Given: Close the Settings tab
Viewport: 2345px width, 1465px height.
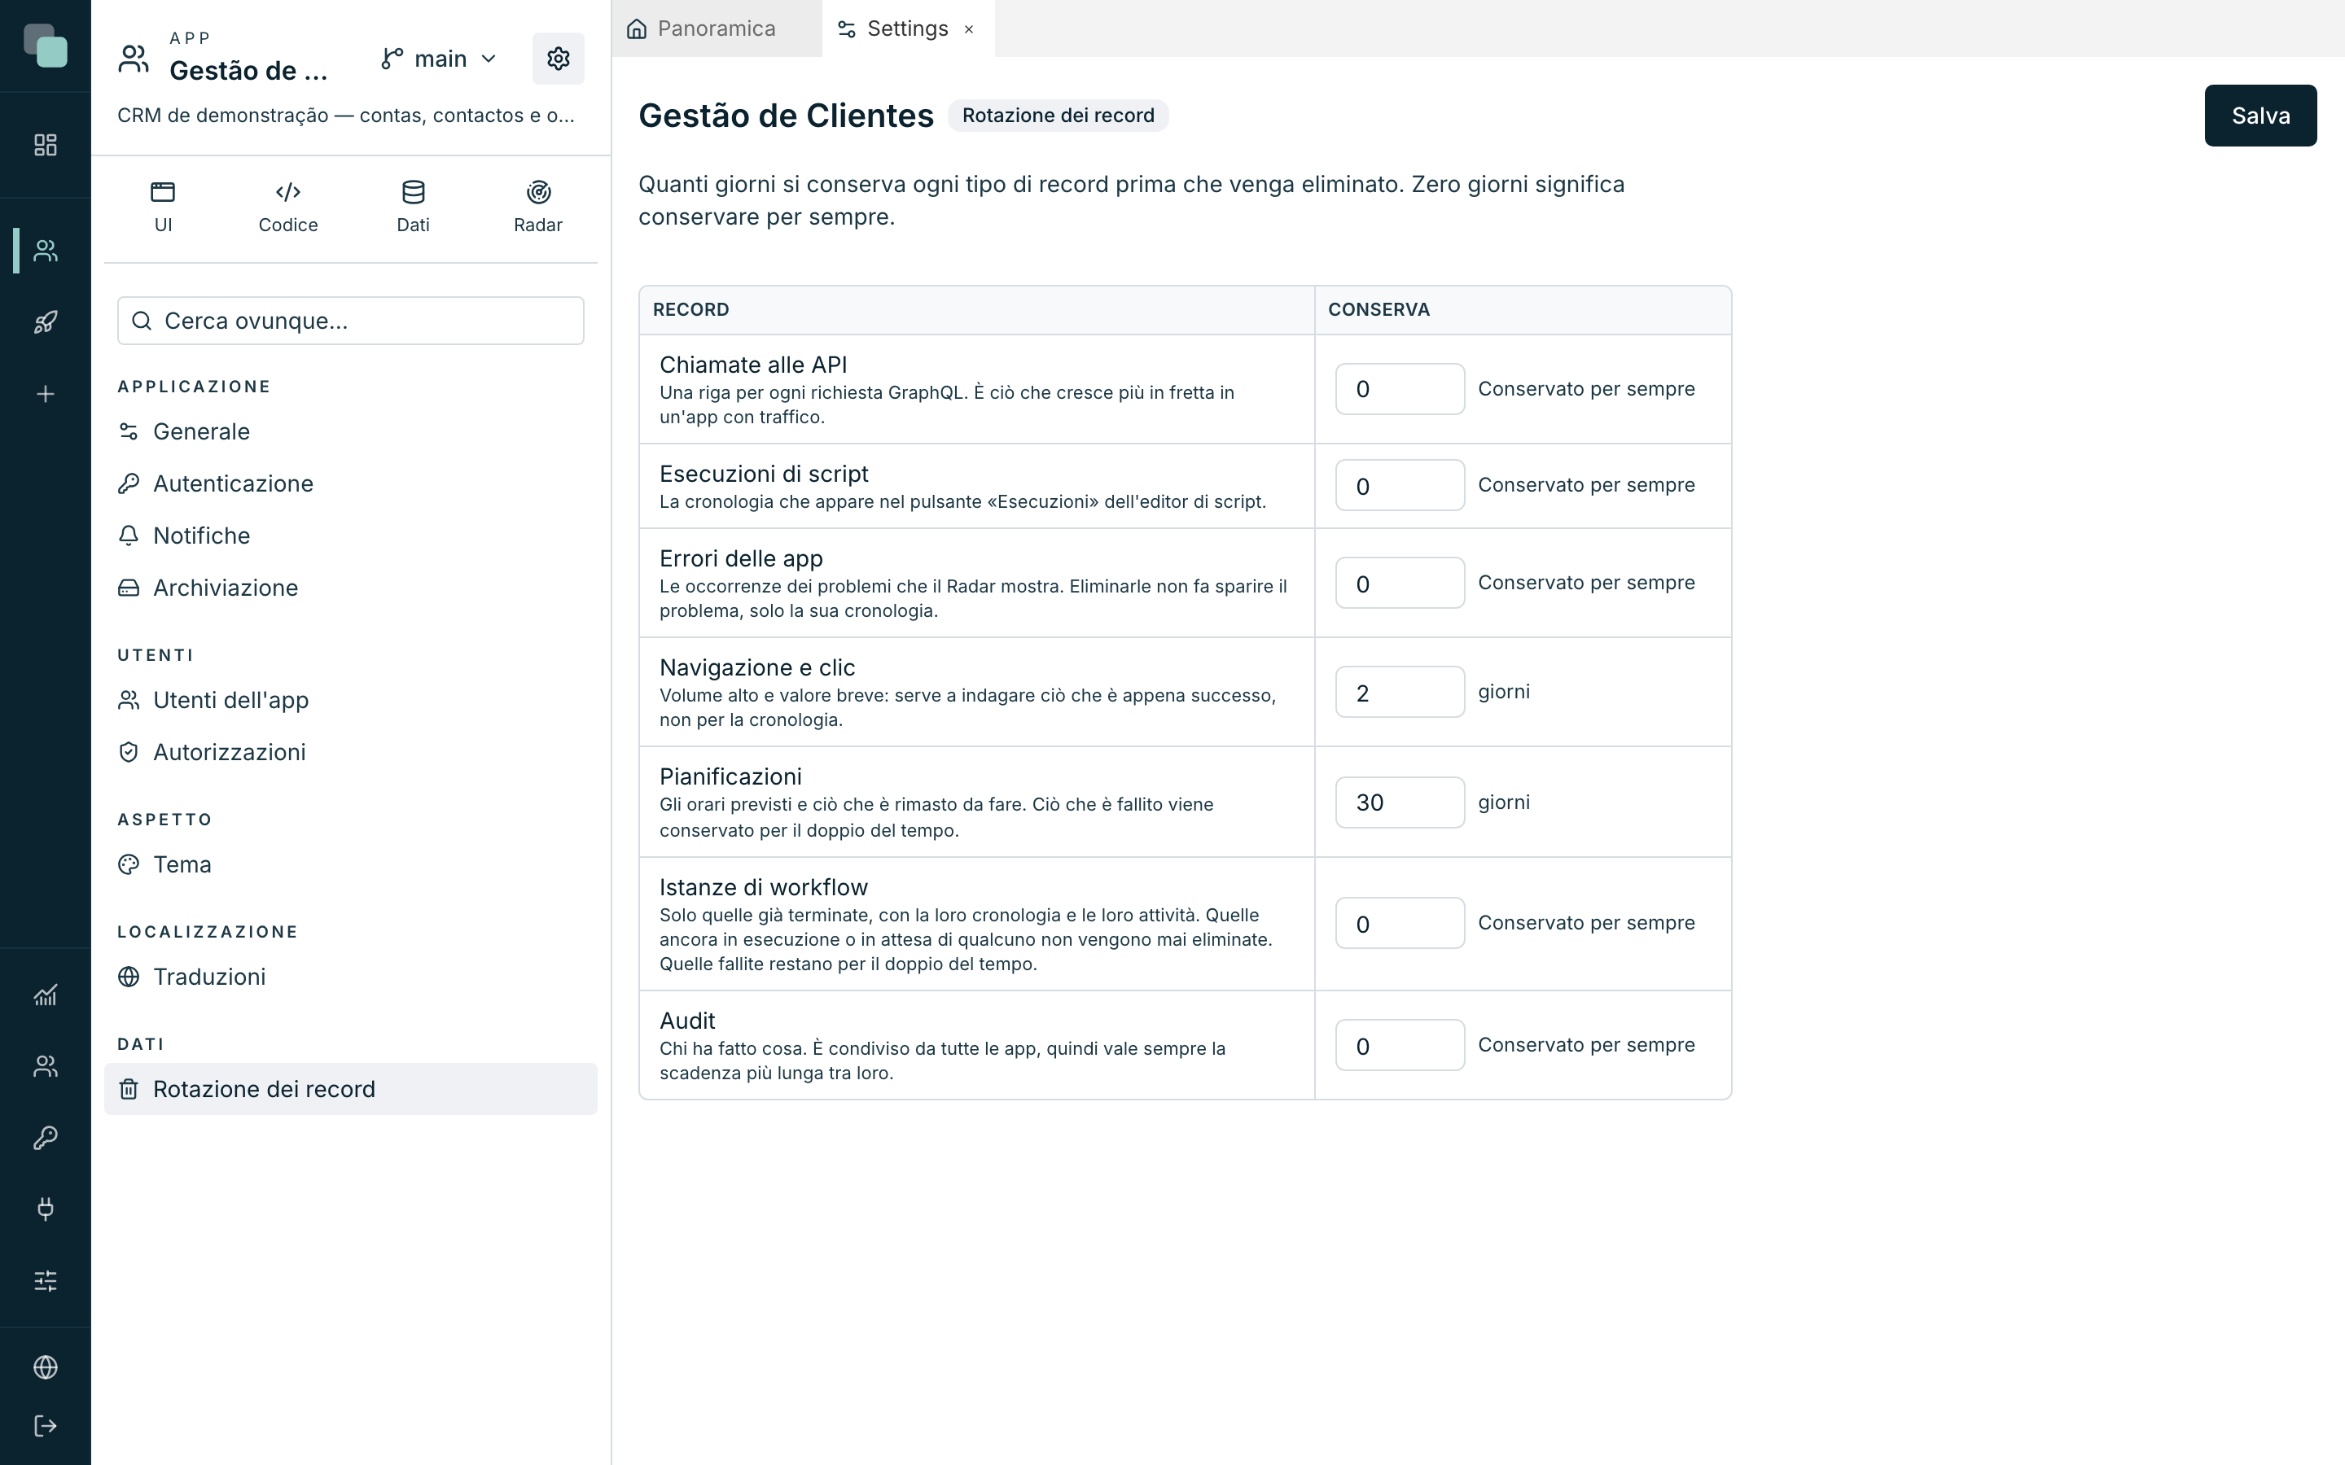Looking at the screenshot, I should point(968,30).
